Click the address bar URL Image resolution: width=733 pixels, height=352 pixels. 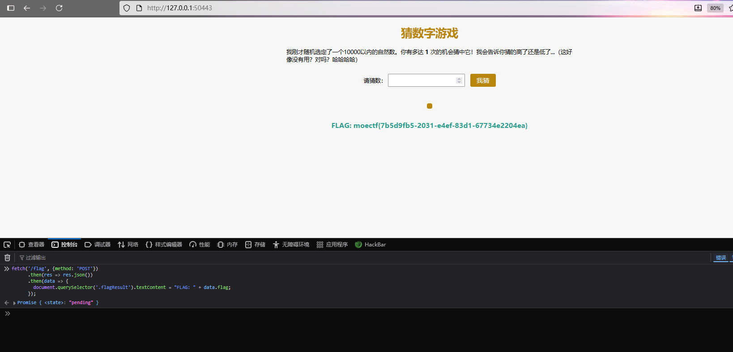(179, 8)
